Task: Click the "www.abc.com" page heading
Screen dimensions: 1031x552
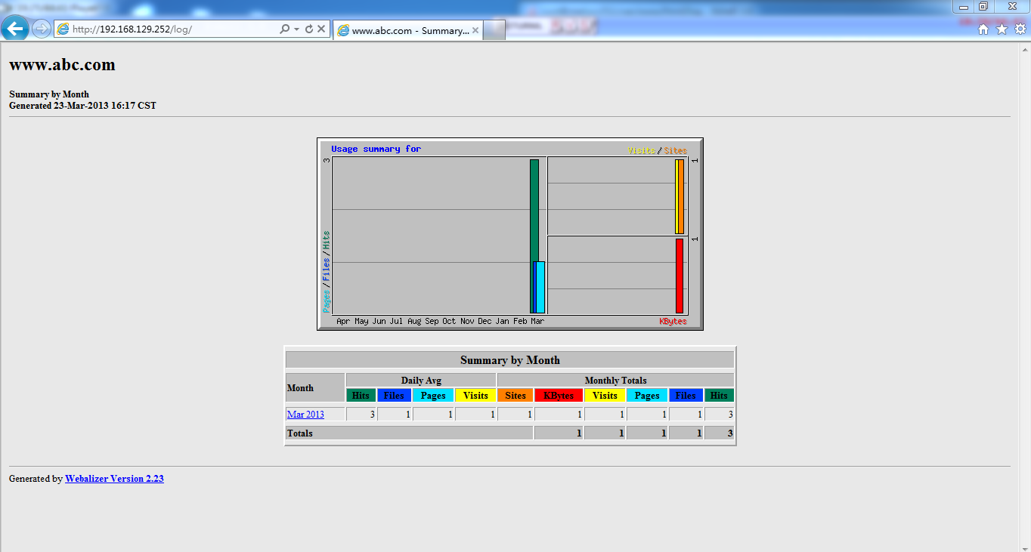Action: tap(62, 65)
